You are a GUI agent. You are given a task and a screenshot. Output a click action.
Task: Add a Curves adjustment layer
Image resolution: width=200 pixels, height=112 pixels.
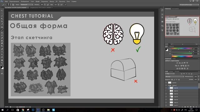coord(182,63)
